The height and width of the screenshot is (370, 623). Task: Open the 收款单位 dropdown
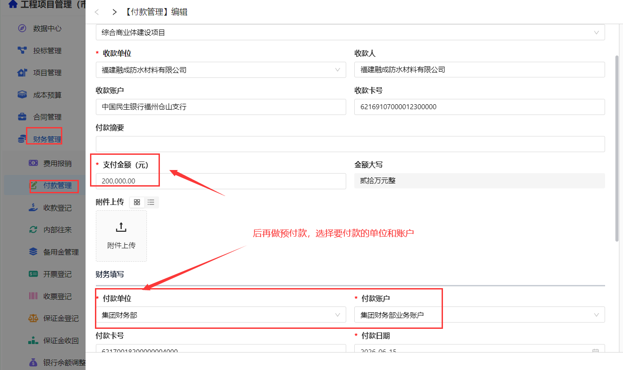[x=221, y=70]
